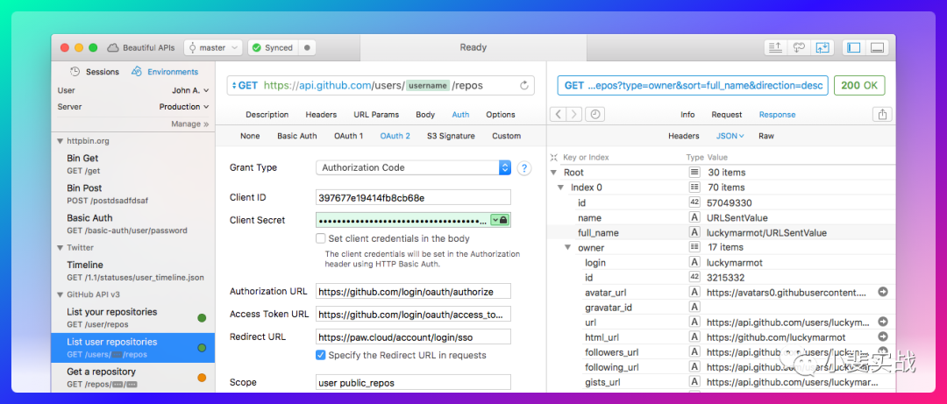Collapse the Index 0 node
Image resolution: width=947 pixels, height=404 pixels.
(x=561, y=188)
